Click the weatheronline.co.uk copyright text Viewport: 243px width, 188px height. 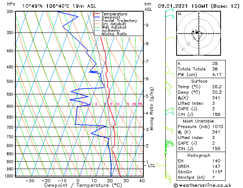[x=202, y=185]
